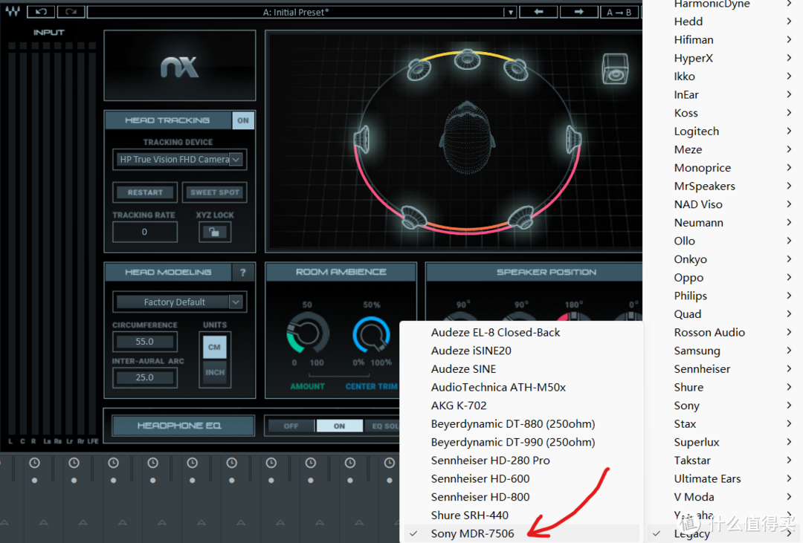Open the preset list dropdown arrow
This screenshot has height=543, width=803.
pyautogui.click(x=509, y=13)
